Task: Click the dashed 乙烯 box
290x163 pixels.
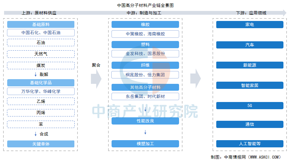Action: pos(41,101)
